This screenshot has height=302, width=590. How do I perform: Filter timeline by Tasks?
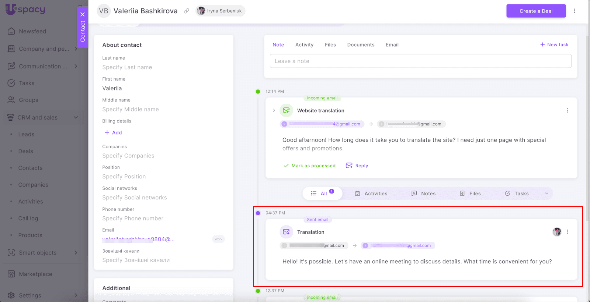click(517, 193)
